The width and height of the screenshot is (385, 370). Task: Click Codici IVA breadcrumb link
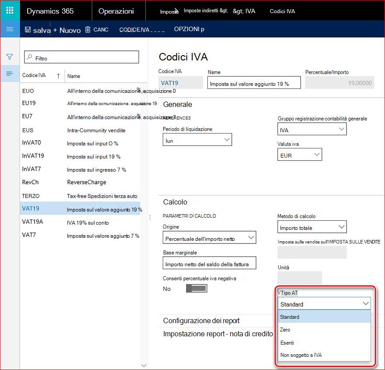pos(282,11)
